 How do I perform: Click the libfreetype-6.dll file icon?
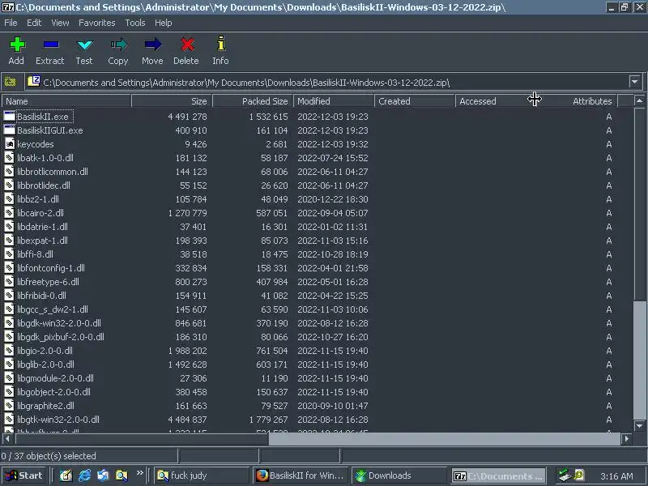(x=9, y=281)
